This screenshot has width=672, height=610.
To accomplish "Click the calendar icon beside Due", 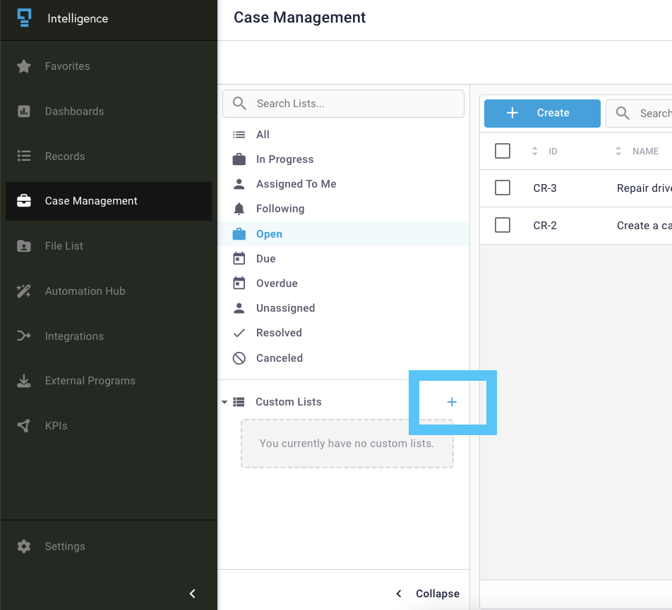I will tap(239, 259).
